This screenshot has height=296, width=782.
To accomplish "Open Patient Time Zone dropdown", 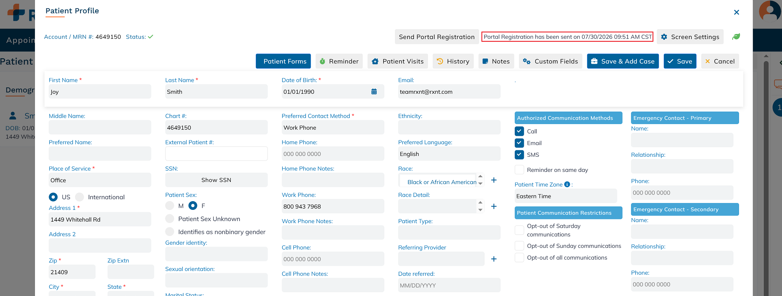I will 566,196.
